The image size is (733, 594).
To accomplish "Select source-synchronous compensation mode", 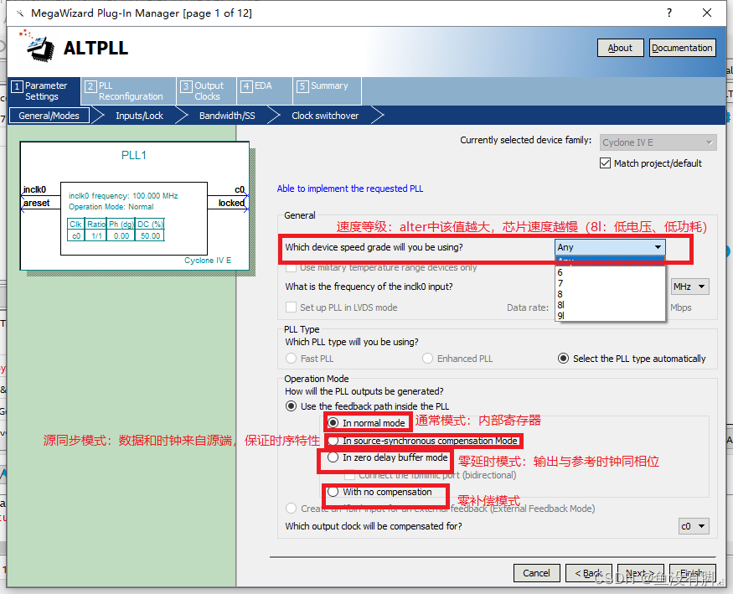I will coord(333,441).
